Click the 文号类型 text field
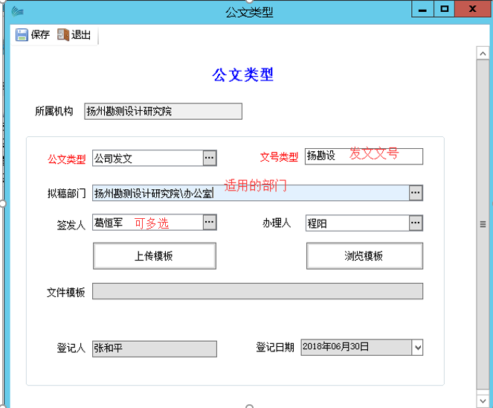 363,156
